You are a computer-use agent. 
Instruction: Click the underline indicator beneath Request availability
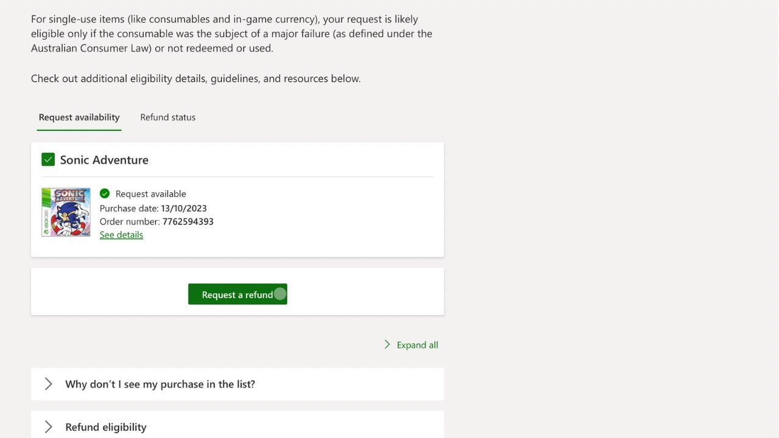tap(79, 128)
